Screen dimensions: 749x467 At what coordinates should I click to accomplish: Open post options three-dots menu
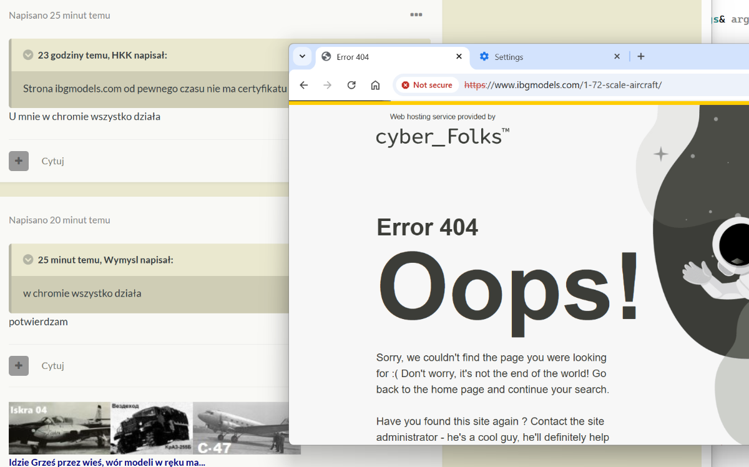[x=416, y=15]
